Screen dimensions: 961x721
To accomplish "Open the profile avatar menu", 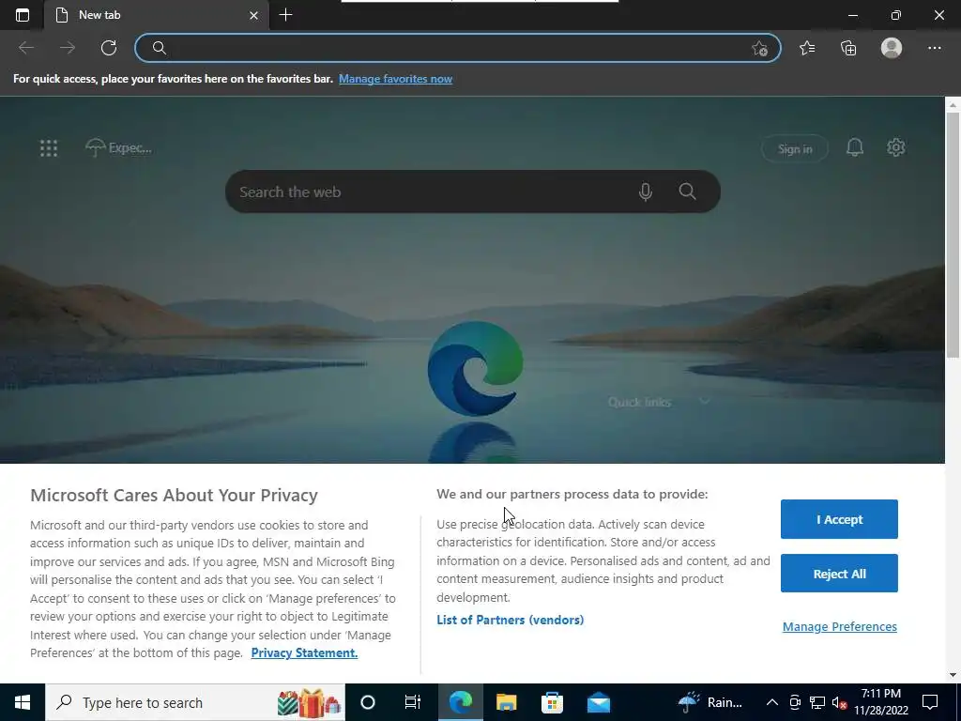I will click(x=892, y=48).
